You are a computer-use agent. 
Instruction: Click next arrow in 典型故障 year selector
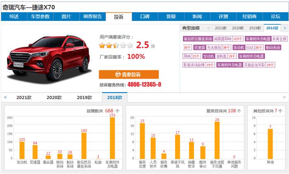(285, 28)
